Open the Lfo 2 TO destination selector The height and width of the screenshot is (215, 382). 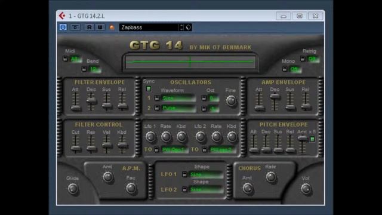click(204, 149)
